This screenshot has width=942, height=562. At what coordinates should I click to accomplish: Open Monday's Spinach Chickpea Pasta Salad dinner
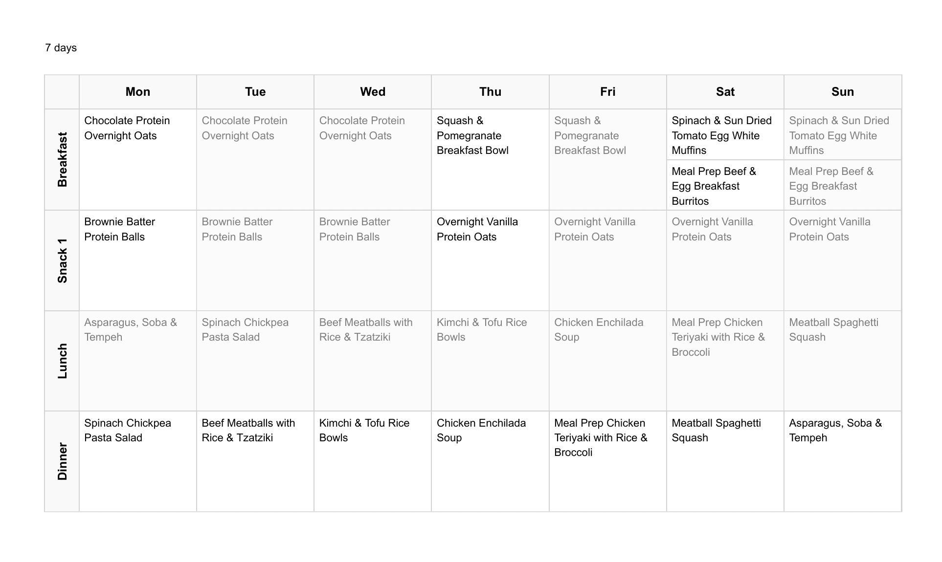128,431
